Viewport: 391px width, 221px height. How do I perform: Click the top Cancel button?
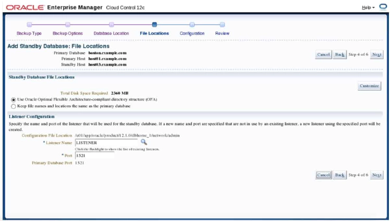point(323,54)
